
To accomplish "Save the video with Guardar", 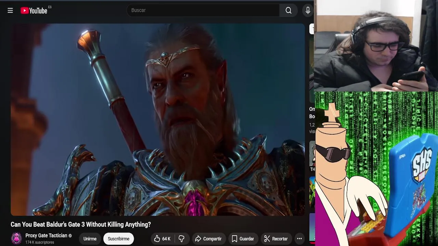I will point(243,239).
